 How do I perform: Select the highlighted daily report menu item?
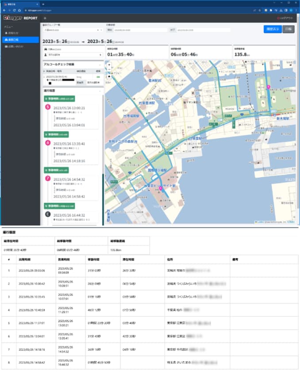coord(19,39)
